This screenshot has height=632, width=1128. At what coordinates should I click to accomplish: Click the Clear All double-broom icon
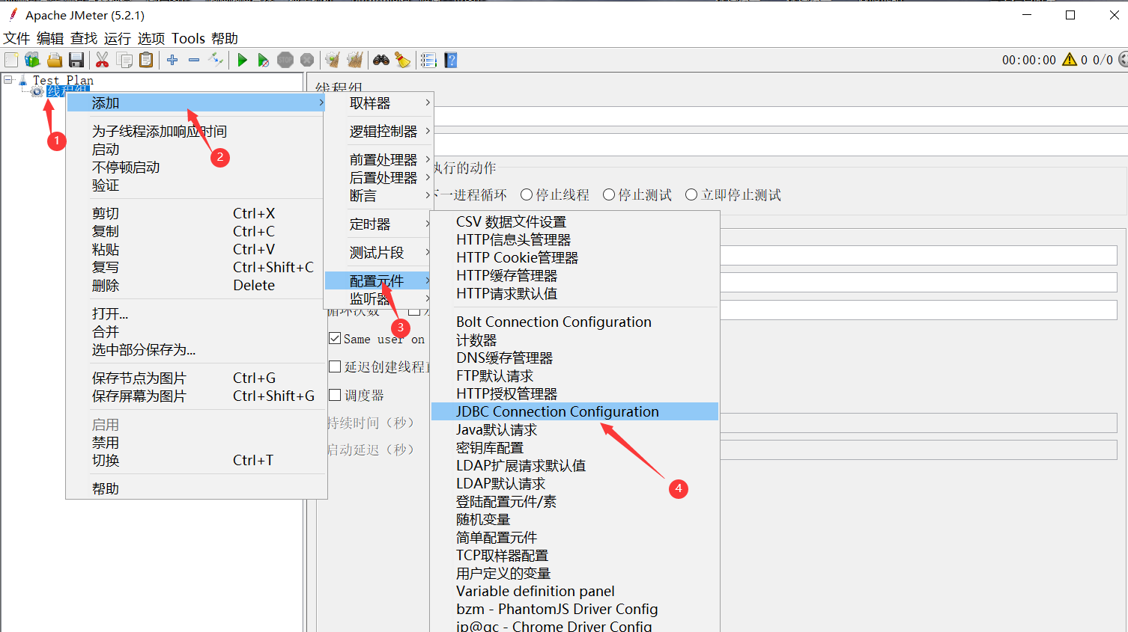[355, 60]
